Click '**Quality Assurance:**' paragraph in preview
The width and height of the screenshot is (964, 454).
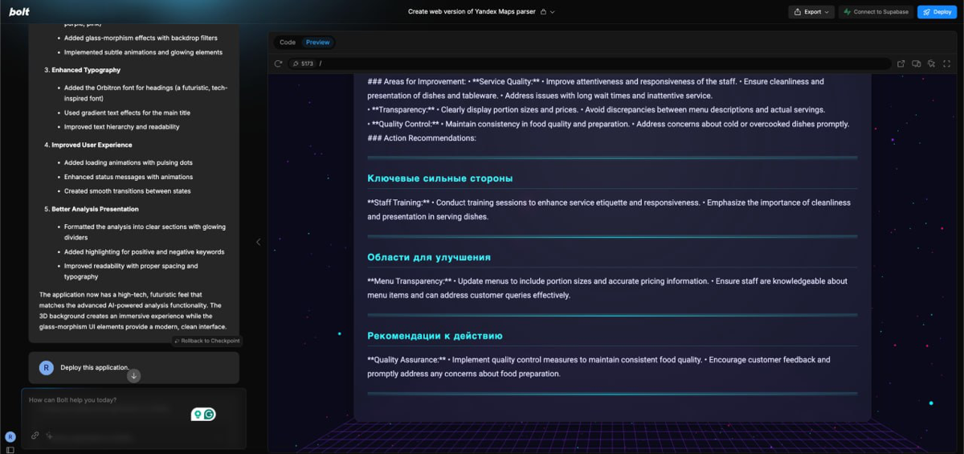coord(598,366)
